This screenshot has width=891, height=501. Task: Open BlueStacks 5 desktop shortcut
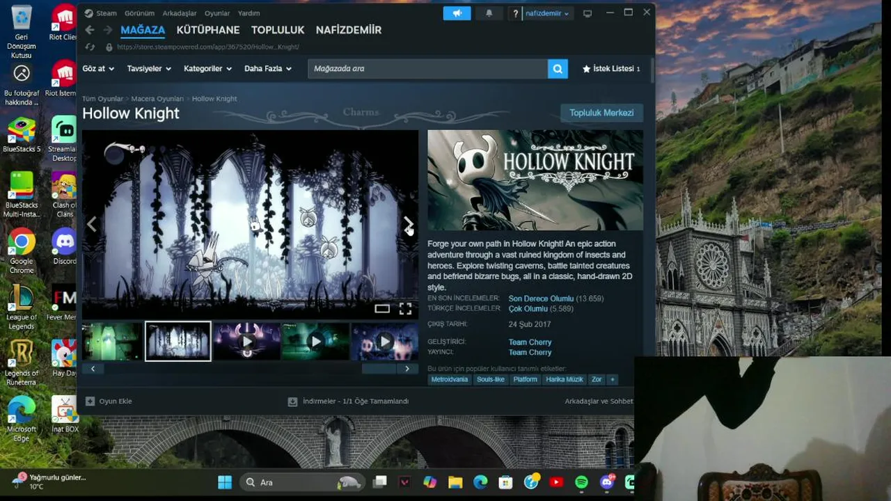[x=22, y=135]
